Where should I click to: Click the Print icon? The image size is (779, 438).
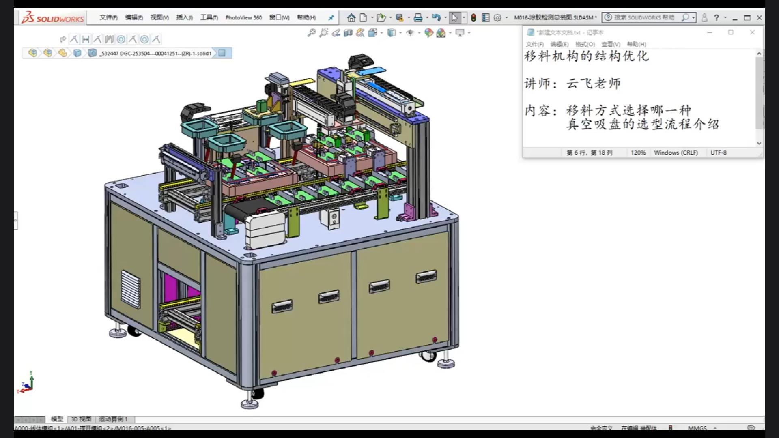coord(418,17)
